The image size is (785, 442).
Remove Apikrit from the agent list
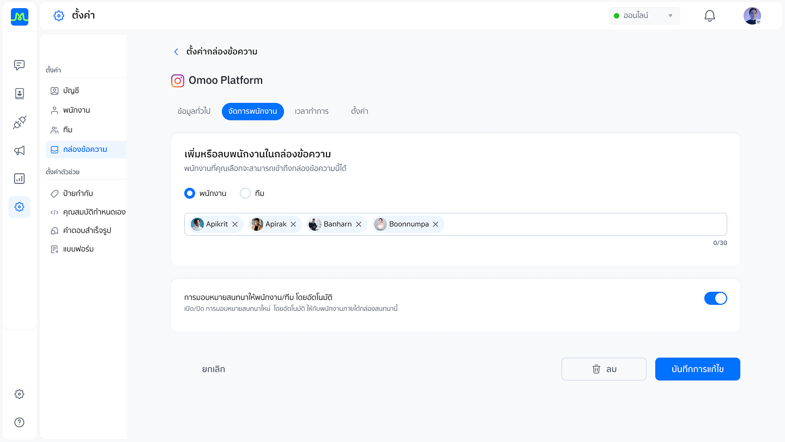pos(235,224)
